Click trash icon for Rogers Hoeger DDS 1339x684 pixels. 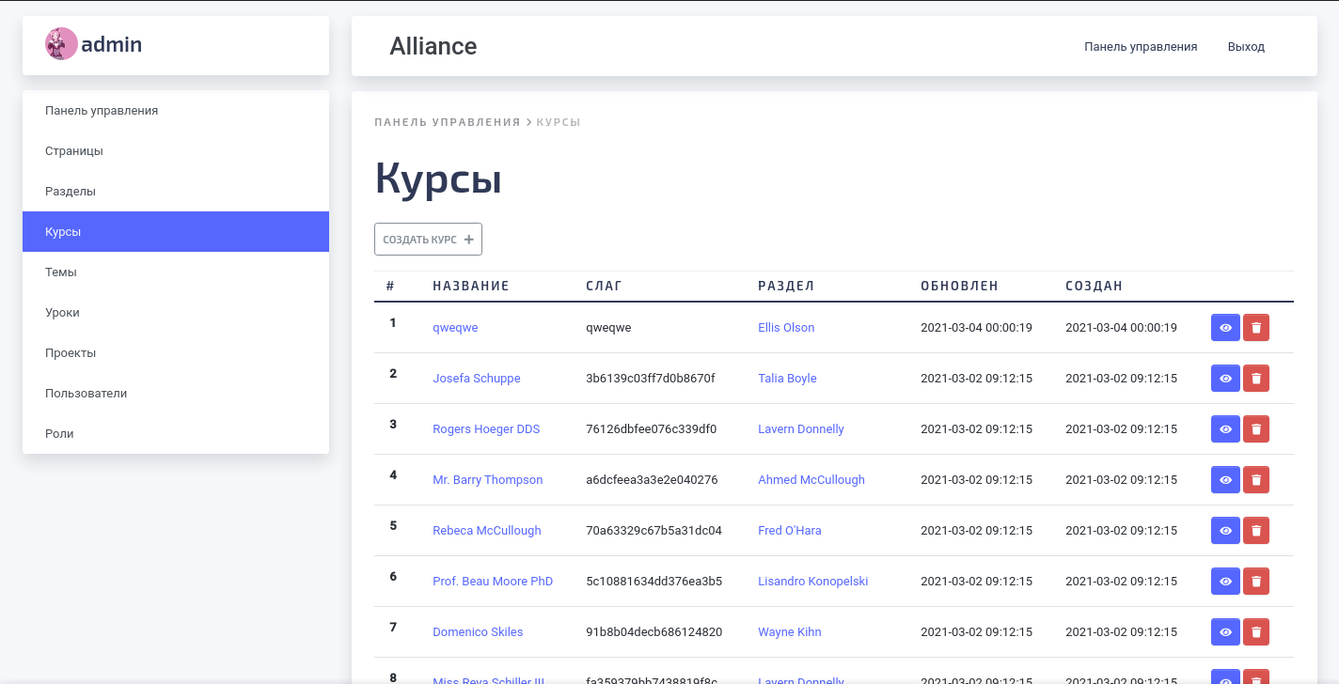click(1256, 429)
